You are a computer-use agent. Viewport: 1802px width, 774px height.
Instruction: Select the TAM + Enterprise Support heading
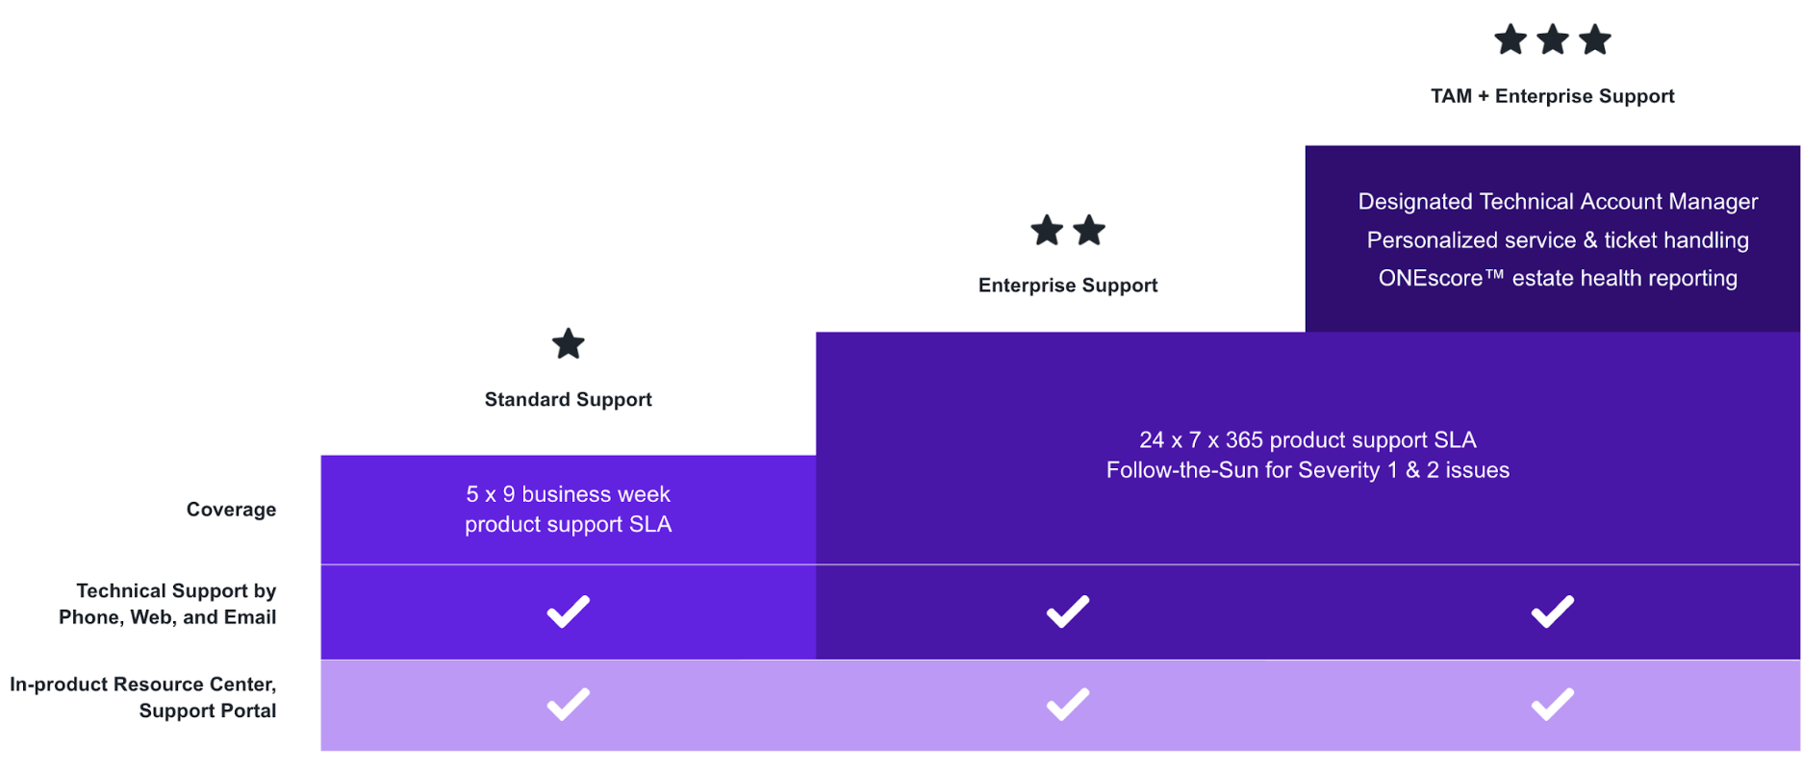(1553, 96)
